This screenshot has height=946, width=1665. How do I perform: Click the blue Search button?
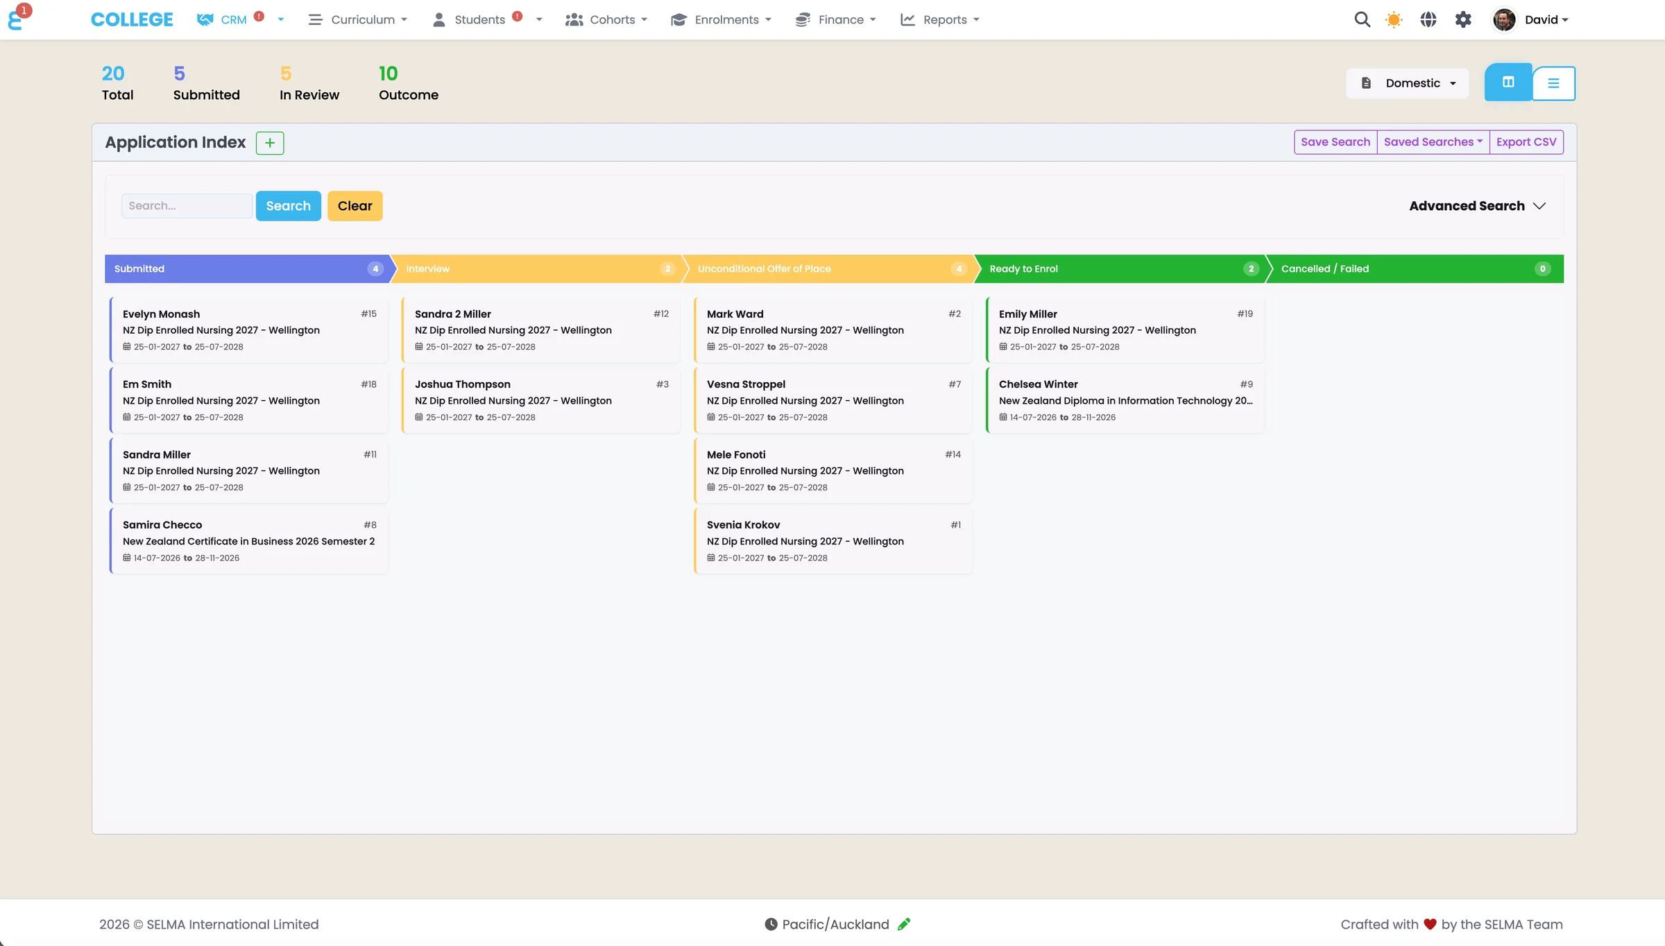pos(289,206)
